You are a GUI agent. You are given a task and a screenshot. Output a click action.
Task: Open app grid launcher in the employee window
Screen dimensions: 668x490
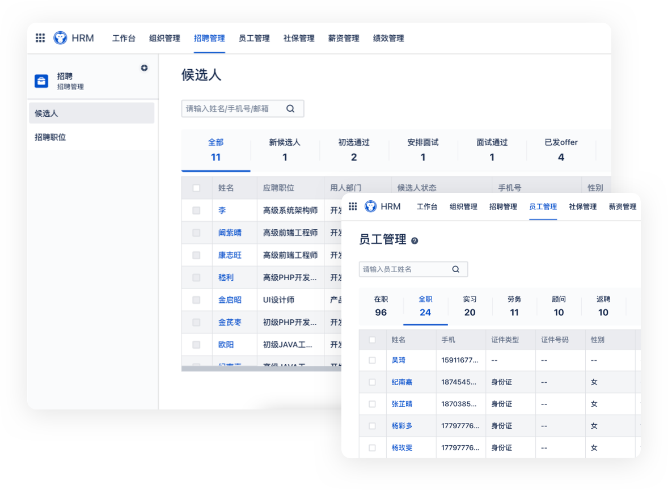pos(353,206)
